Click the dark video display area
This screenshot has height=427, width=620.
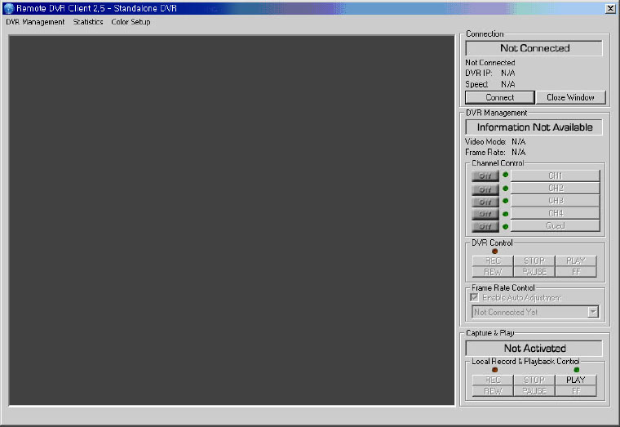coord(232,220)
